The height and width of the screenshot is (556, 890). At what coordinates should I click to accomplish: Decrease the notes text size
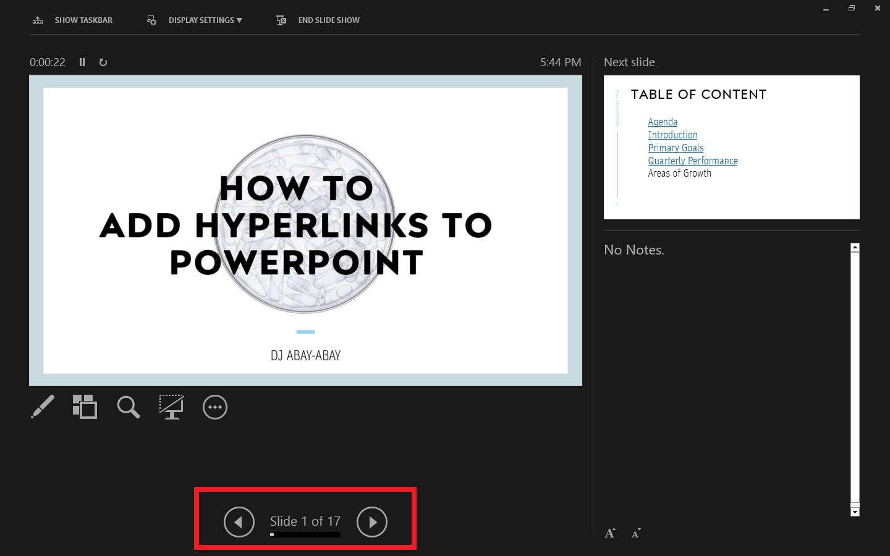coord(635,533)
